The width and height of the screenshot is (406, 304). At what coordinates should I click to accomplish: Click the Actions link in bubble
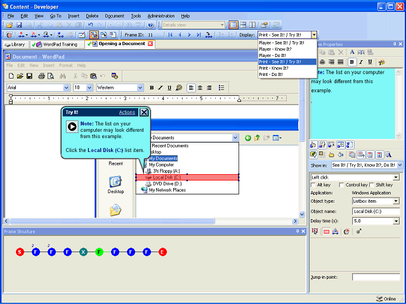click(x=127, y=112)
